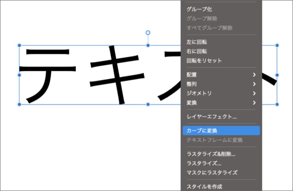
Task: Click the bottom-left corner handle
Action: click(x=19, y=104)
